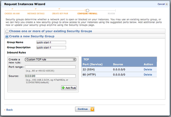
Task: Click the Source value for SSH row
Action: click(x=119, y=69)
